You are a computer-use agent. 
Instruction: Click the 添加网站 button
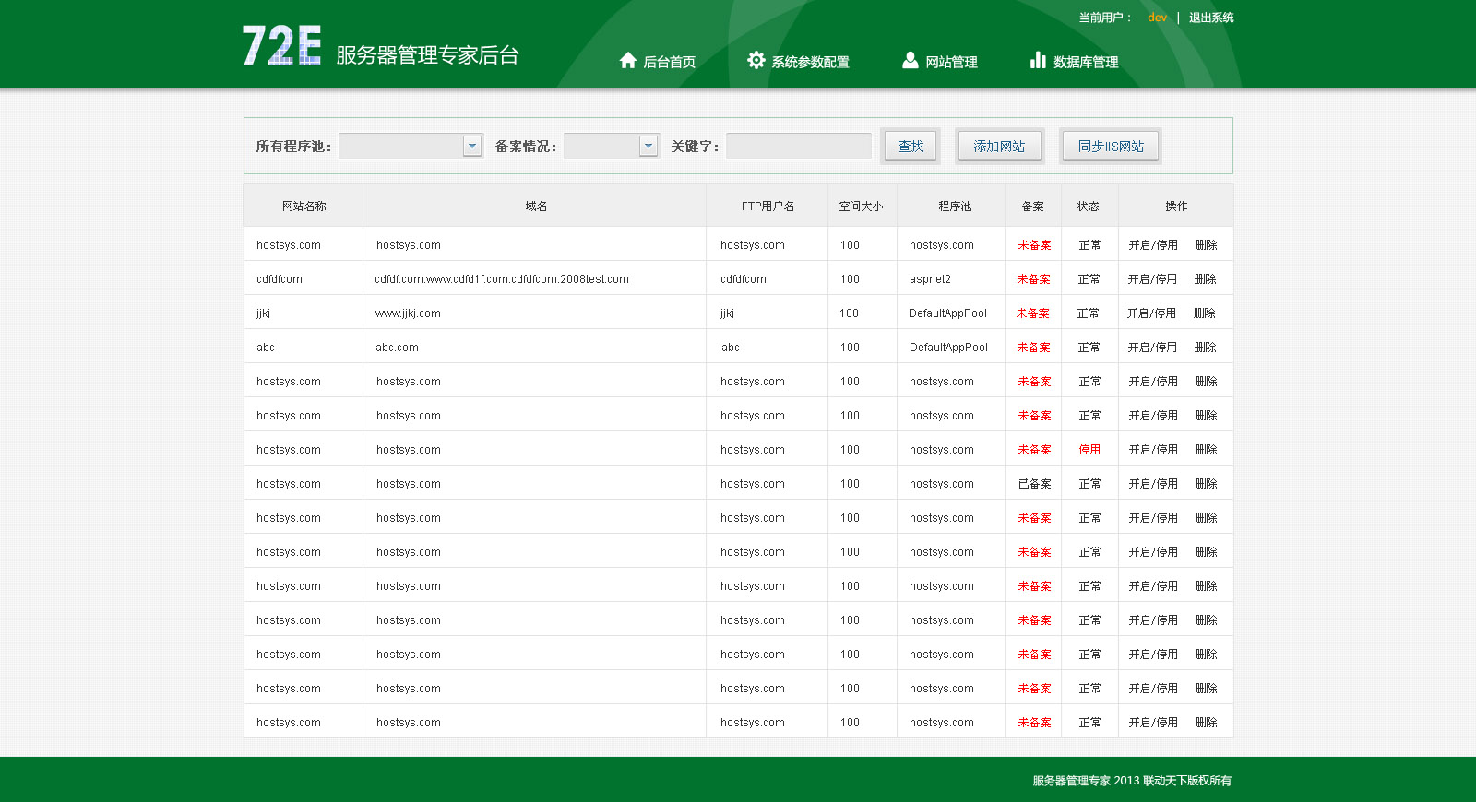[1000, 146]
